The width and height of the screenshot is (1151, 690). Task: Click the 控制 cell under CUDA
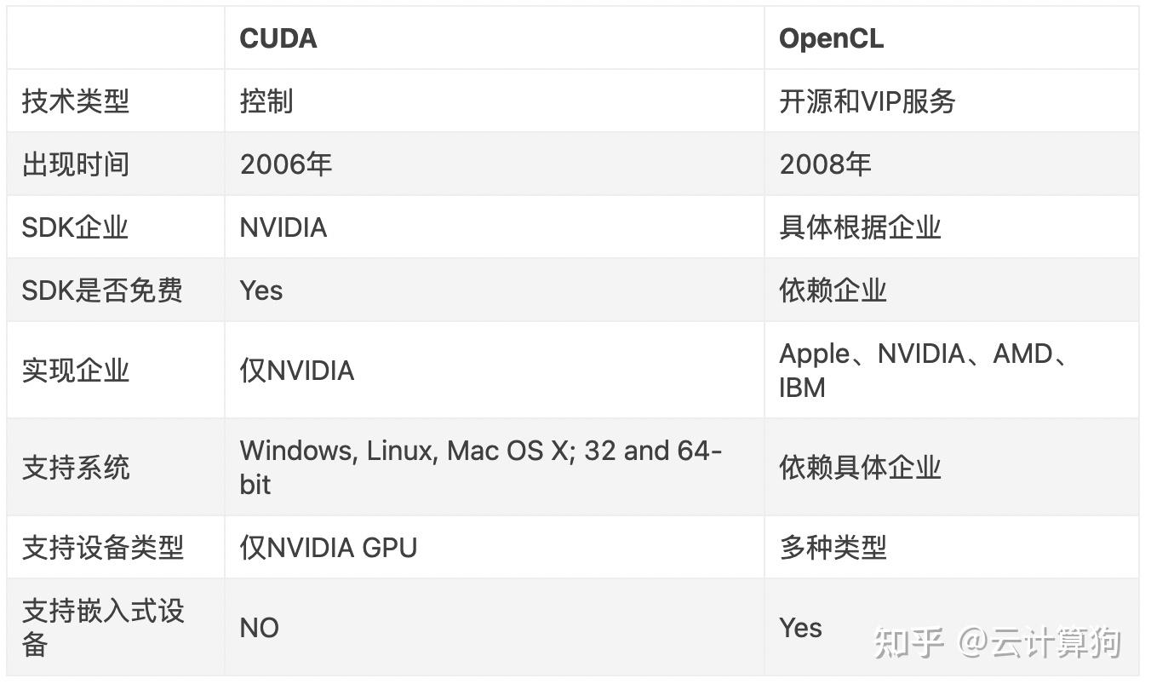(266, 101)
